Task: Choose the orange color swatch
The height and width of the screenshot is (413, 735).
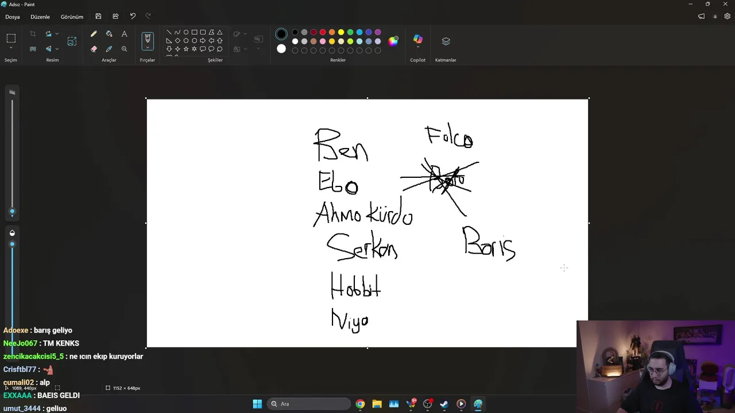Action: point(332,32)
